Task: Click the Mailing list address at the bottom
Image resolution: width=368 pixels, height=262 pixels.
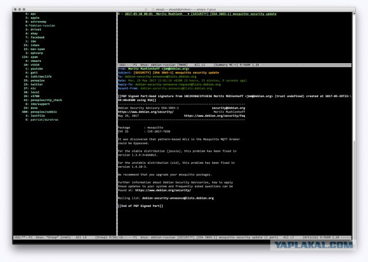Action: point(178,198)
